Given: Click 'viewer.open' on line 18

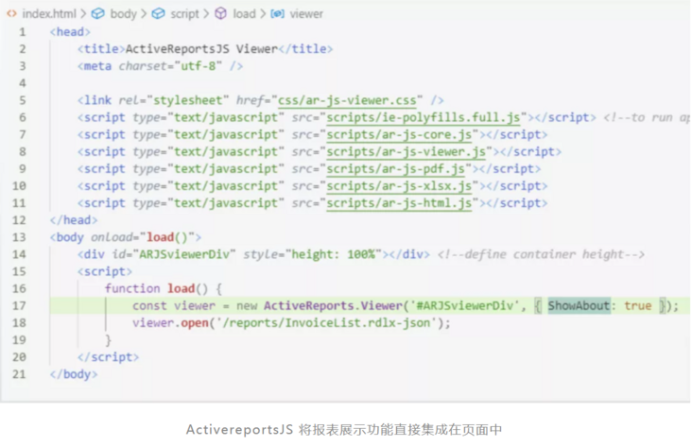Looking at the screenshot, I should pos(170,323).
